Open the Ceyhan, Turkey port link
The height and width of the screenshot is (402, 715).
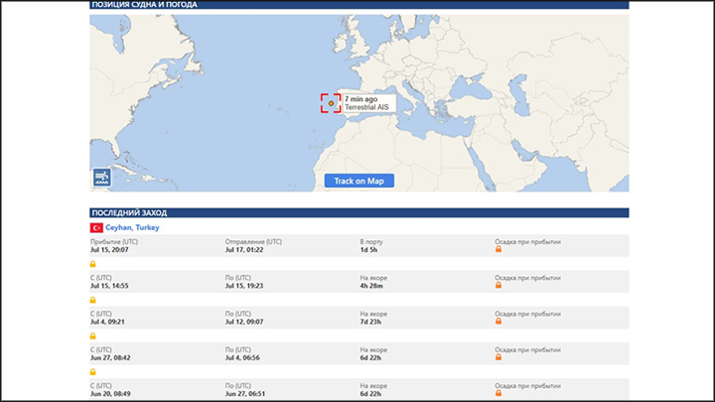pyautogui.click(x=132, y=227)
